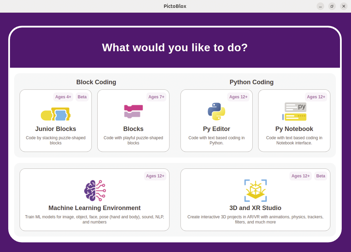
Task: Click 'Code with text based coding in Python.' text
Action: [x=217, y=140]
